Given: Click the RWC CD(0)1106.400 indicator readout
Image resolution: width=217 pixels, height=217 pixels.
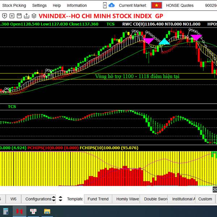Looking at the screenshot, I should tap(143, 24).
